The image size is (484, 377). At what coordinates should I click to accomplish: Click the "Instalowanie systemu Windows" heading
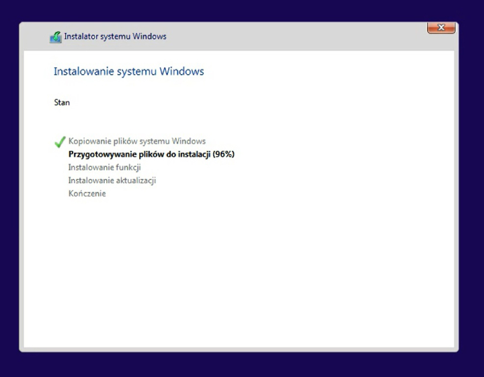tap(128, 71)
